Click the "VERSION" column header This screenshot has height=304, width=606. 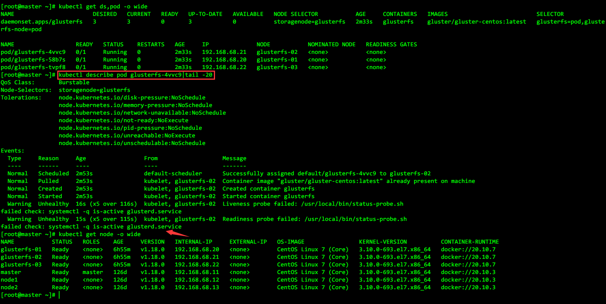[152, 242]
